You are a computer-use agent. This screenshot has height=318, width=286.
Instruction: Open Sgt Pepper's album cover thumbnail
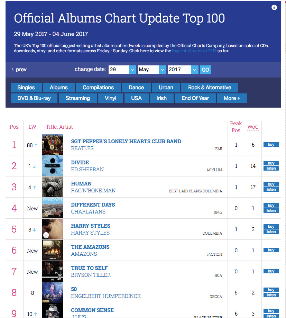(53, 145)
